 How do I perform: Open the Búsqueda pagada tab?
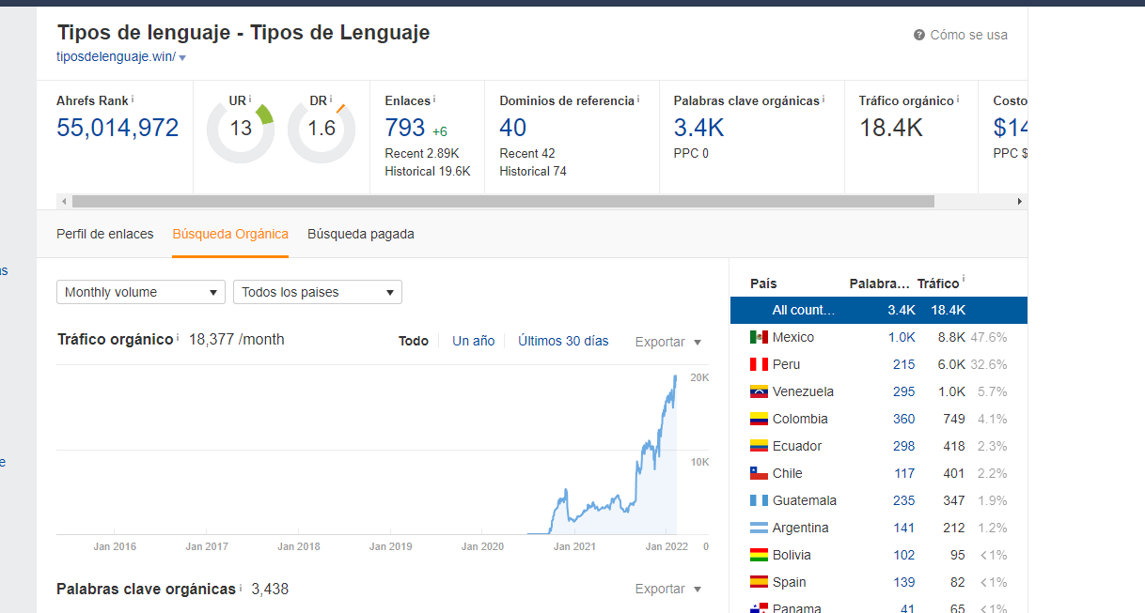360,234
